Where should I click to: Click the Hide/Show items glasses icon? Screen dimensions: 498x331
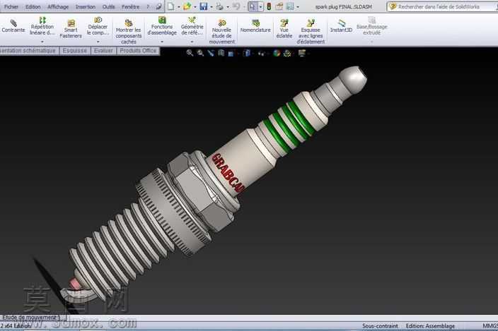coord(261,53)
